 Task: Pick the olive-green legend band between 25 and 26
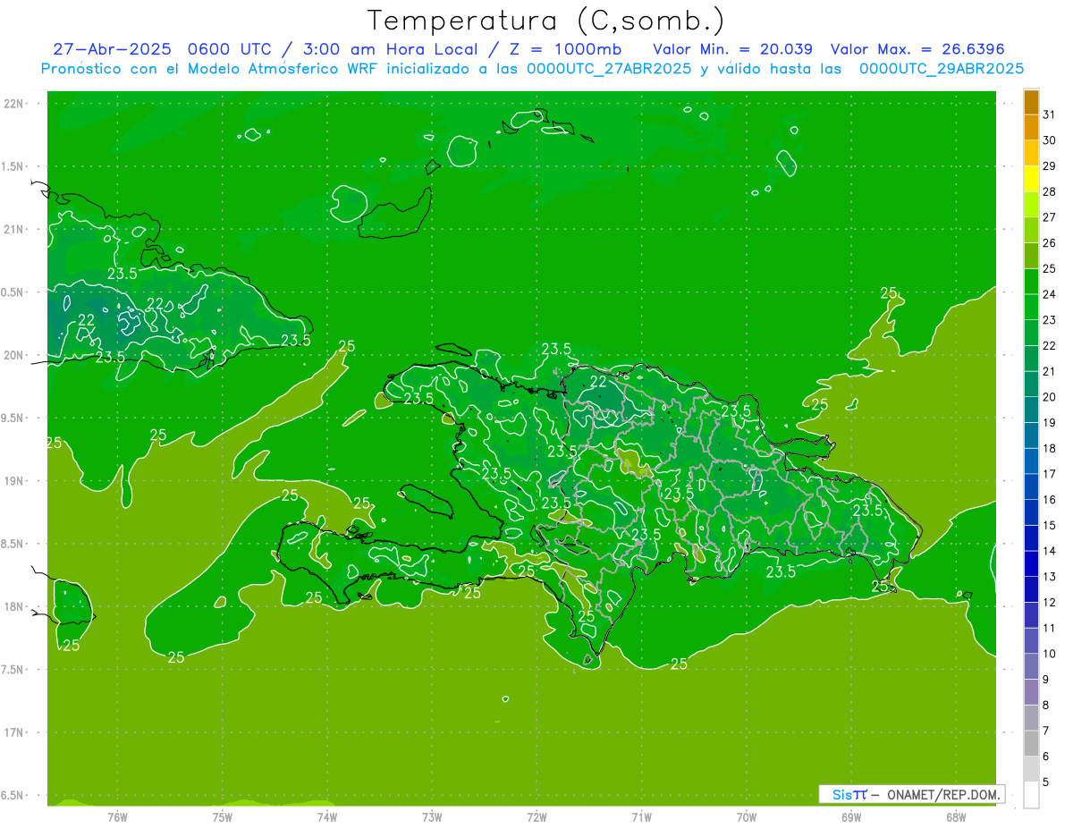(1031, 256)
